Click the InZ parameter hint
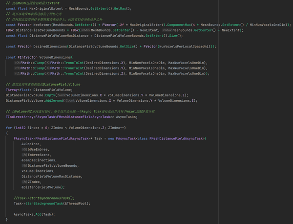 [x=17, y=73]
